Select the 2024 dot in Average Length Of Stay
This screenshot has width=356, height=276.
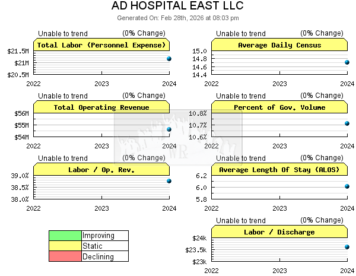tap(347, 186)
